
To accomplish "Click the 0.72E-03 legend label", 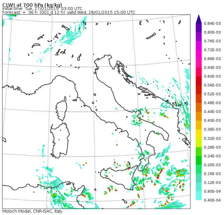I will 212,50.
